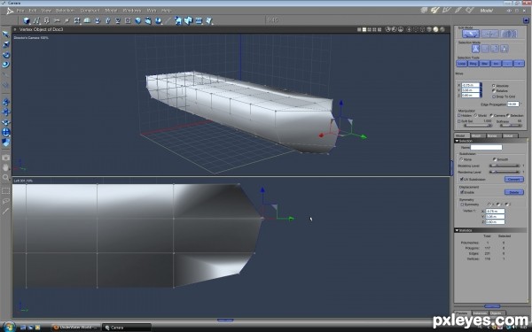Click the Name input field

coord(486,147)
